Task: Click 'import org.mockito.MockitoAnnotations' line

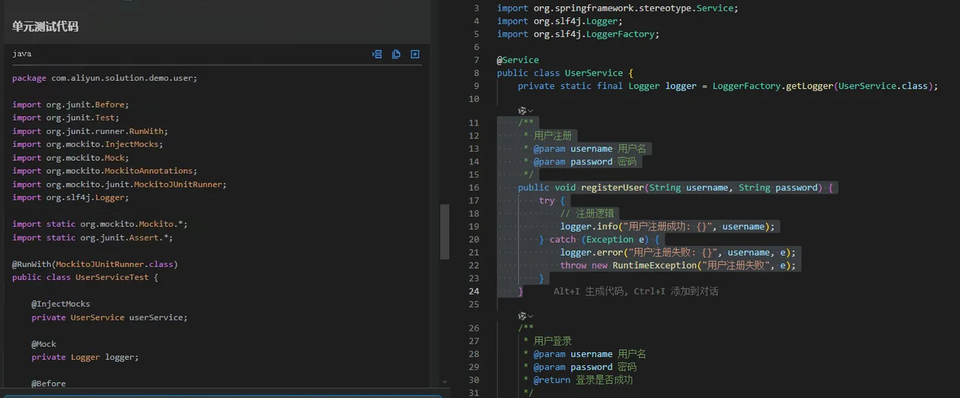Action: tap(105, 171)
